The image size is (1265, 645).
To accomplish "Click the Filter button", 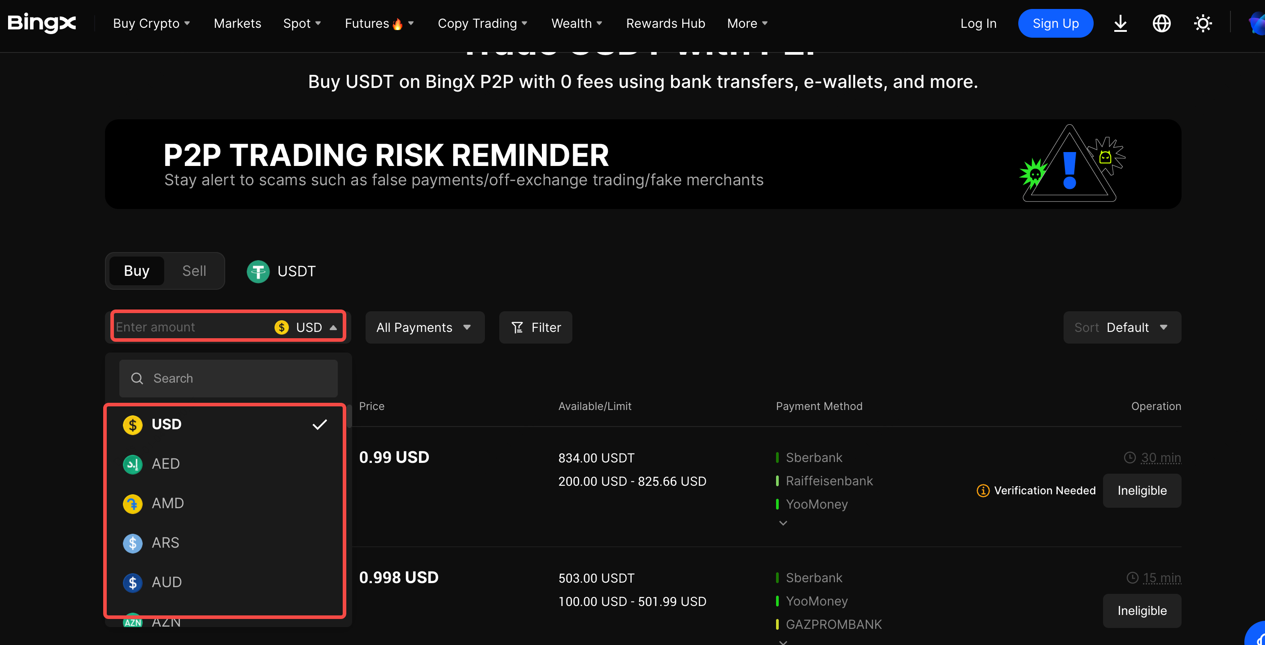I will [x=536, y=327].
